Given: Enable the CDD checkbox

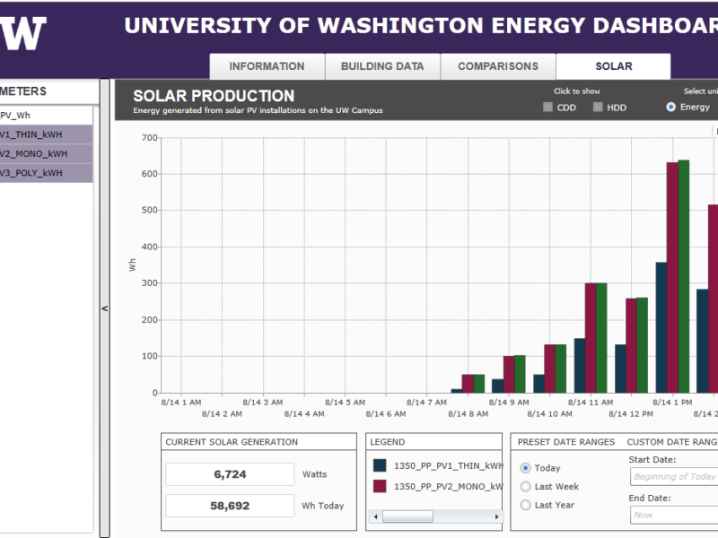Looking at the screenshot, I should click(x=548, y=108).
